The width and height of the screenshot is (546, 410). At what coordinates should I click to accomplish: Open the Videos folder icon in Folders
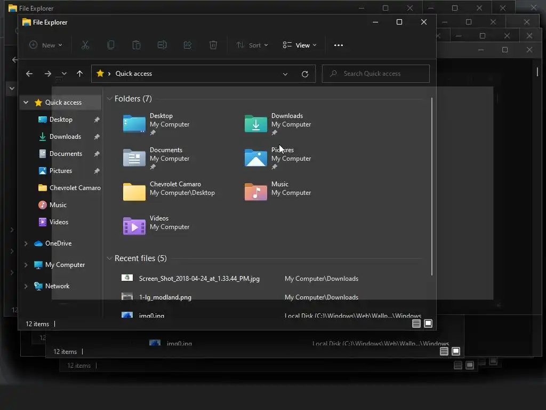[x=134, y=226]
